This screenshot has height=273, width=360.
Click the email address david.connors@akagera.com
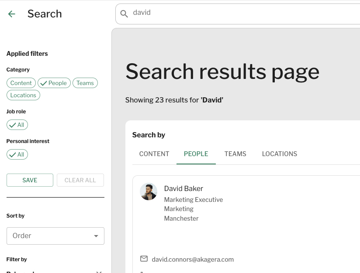click(193, 259)
